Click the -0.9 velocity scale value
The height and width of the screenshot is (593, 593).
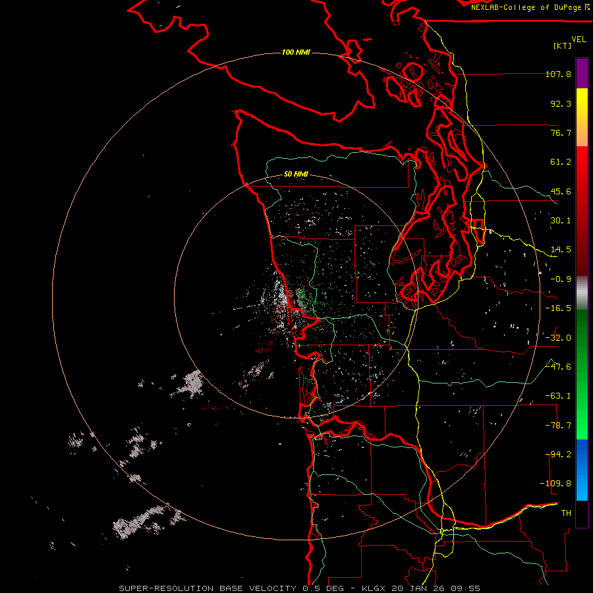(561, 279)
